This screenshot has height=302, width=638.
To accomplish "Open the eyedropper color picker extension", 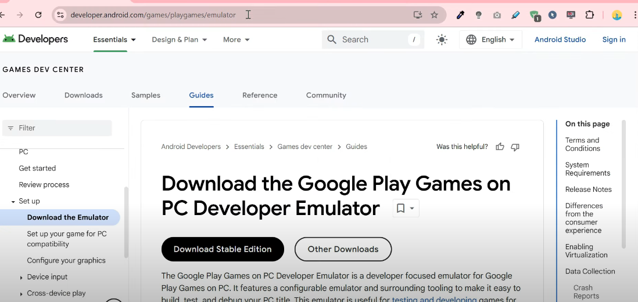I will tap(460, 15).
